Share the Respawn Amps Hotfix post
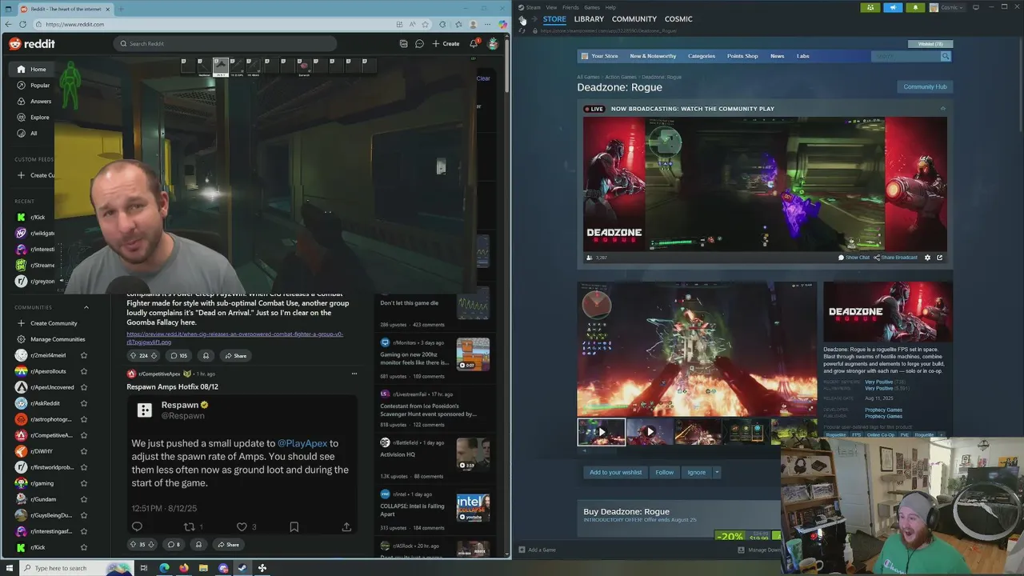Image resolution: width=1024 pixels, height=576 pixels. click(228, 544)
